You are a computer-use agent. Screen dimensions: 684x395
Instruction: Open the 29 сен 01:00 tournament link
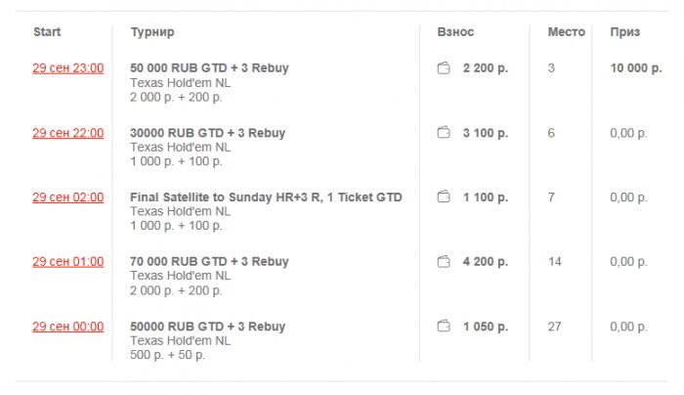pyautogui.click(x=67, y=262)
